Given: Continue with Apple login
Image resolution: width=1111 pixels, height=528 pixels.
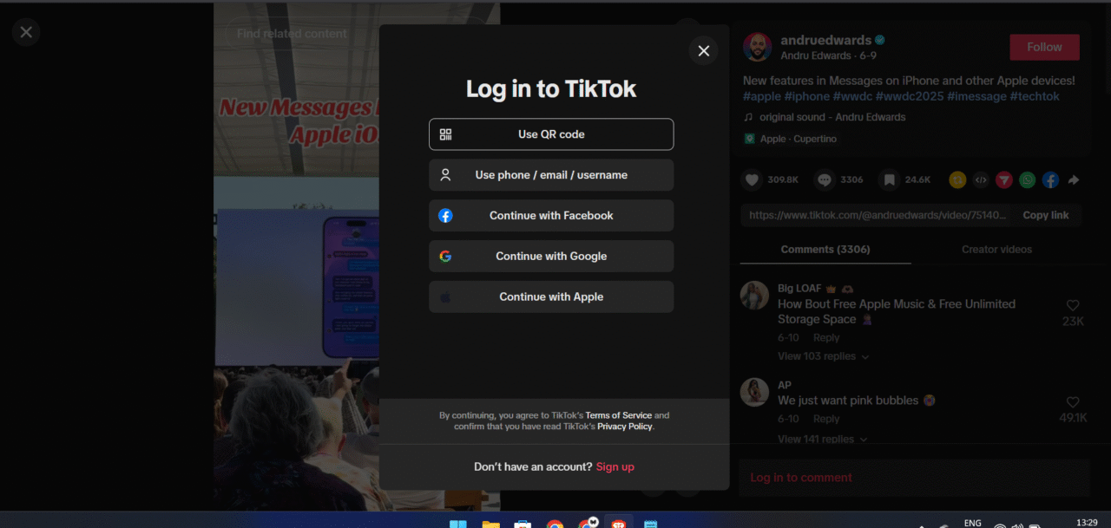Looking at the screenshot, I should click(551, 297).
